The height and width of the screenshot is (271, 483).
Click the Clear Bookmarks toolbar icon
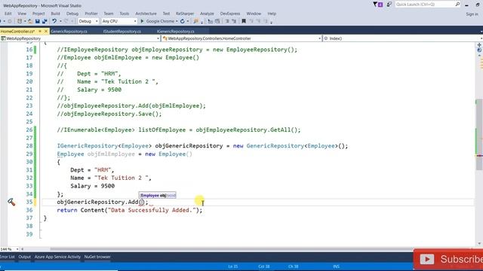click(266, 21)
